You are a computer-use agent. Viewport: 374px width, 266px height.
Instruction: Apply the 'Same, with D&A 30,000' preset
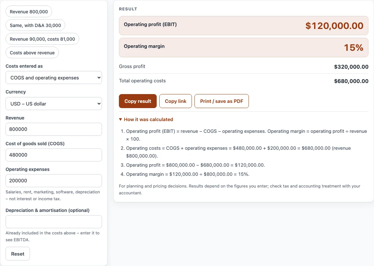(35, 25)
